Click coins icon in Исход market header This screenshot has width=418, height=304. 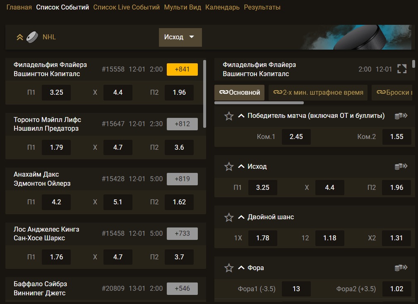pos(401,166)
